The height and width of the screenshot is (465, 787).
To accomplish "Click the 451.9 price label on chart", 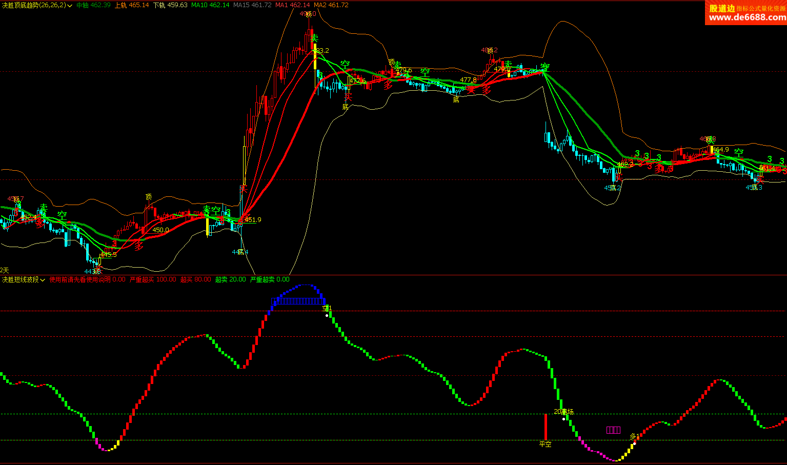I will [253, 220].
